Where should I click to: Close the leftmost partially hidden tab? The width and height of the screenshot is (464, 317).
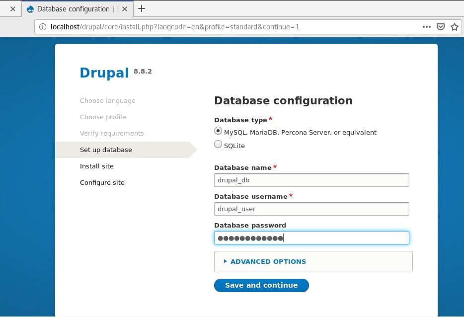coord(13,9)
